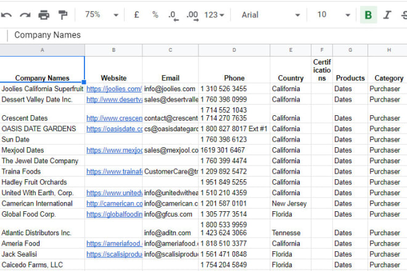Select the Country header cell
The height and width of the screenshot is (271, 407).
290,70
